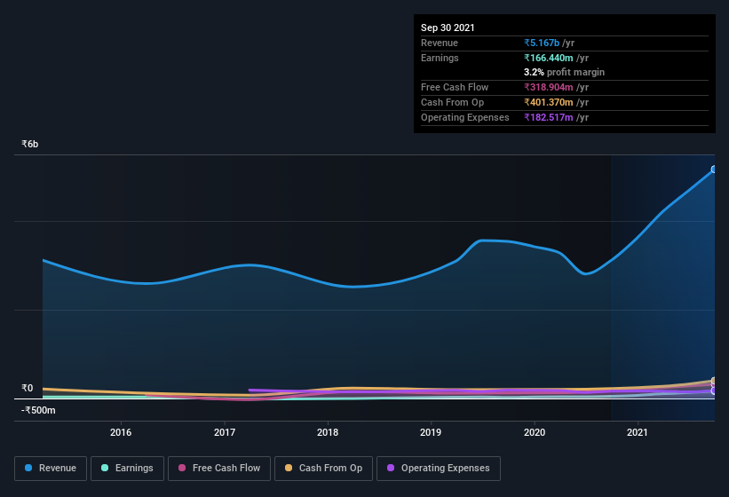The image size is (729, 497).
Task: Click the Sep 30 2021 tooltip date
Action: coord(448,28)
